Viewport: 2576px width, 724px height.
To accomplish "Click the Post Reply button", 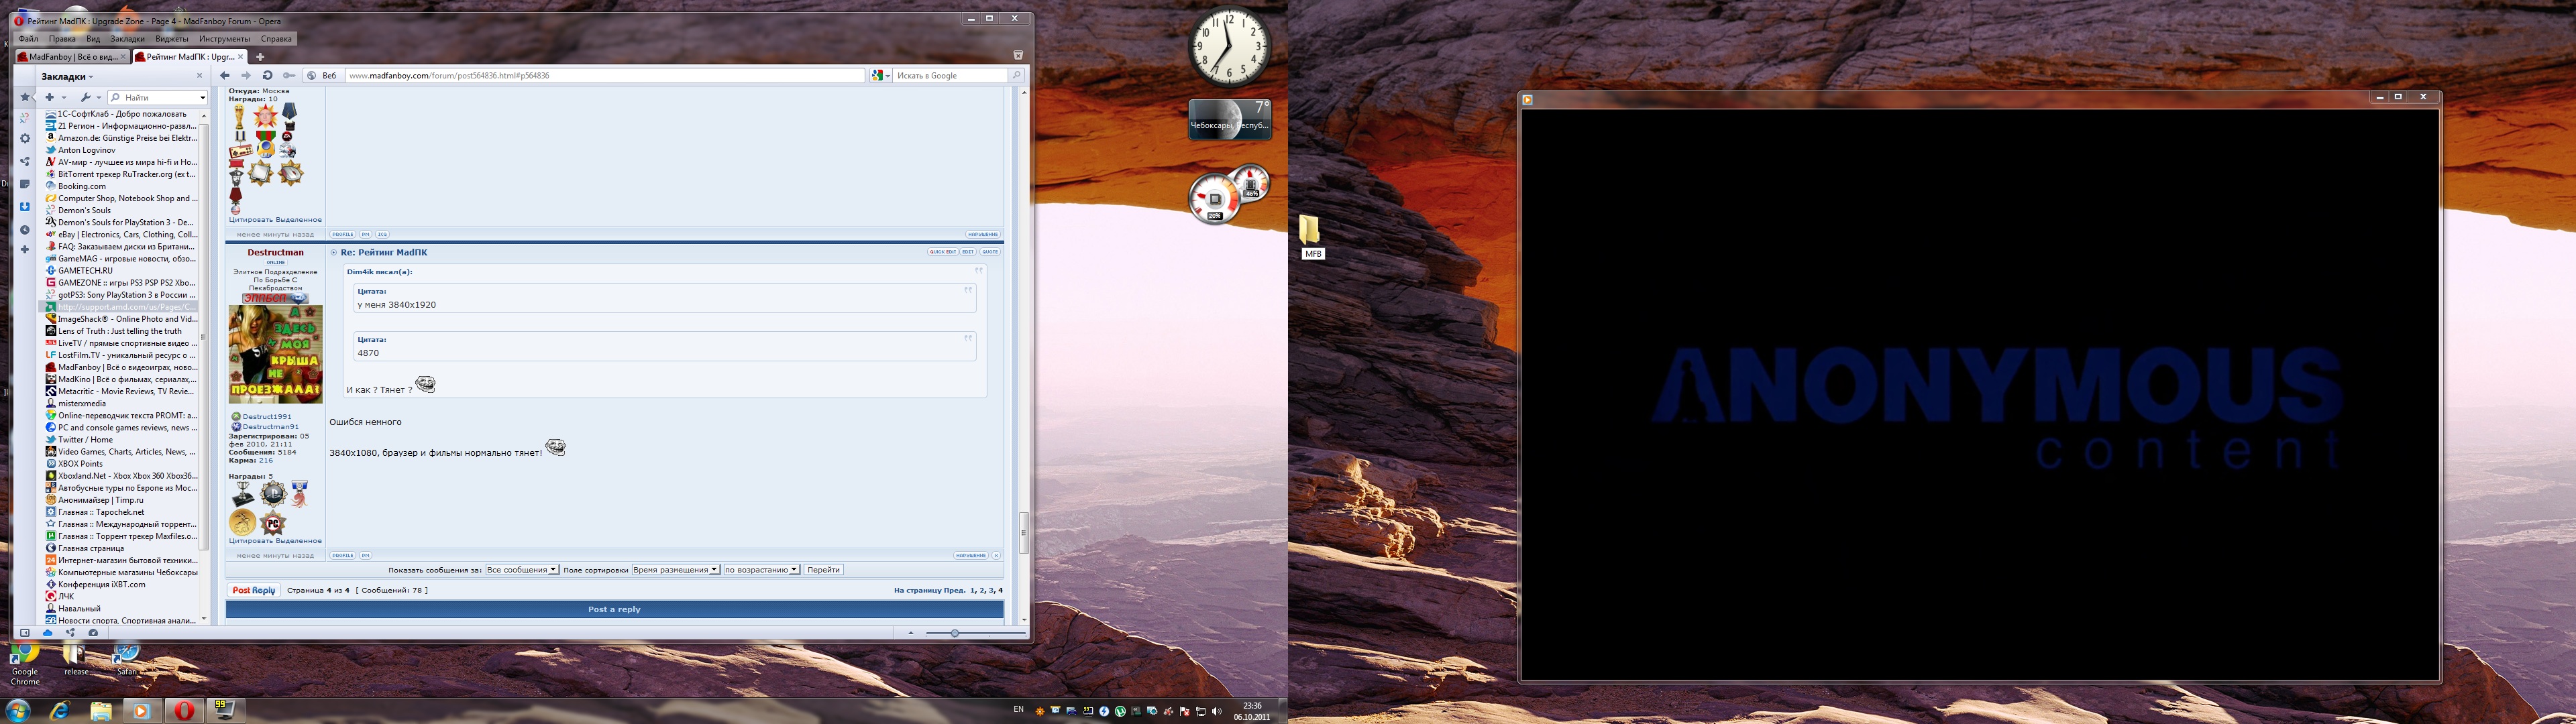I will pos(253,590).
